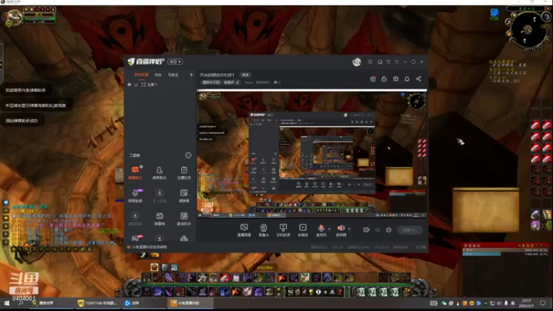Viewport: 553px width, 311px height.
Task: Open the 视频连麦 video co-stream tool
Action: coord(135,196)
